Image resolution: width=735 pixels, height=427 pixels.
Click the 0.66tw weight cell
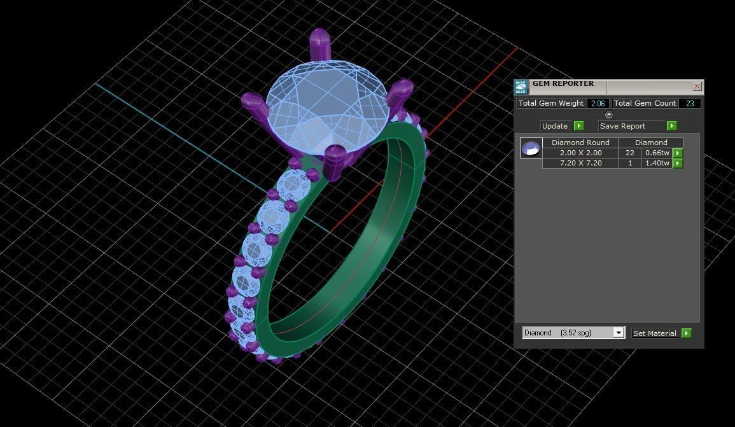pos(657,153)
